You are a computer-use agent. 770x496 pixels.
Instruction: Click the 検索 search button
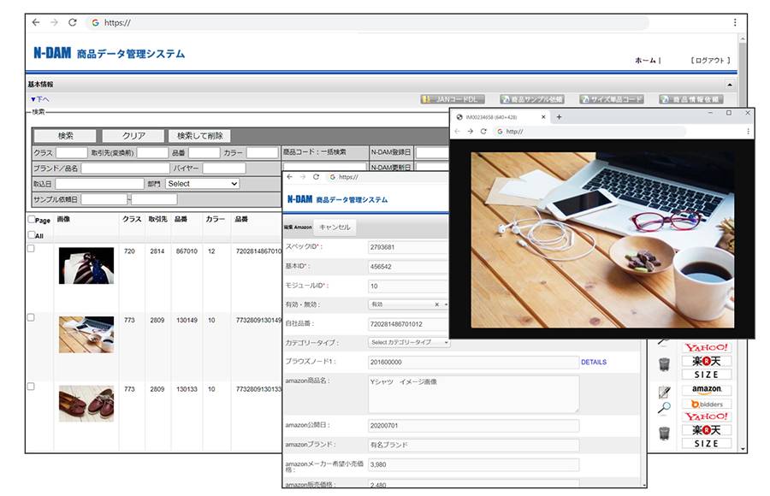pos(65,136)
